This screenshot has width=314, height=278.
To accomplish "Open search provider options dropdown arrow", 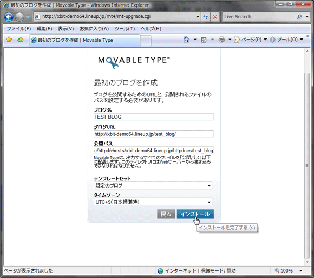I will 307,17.
